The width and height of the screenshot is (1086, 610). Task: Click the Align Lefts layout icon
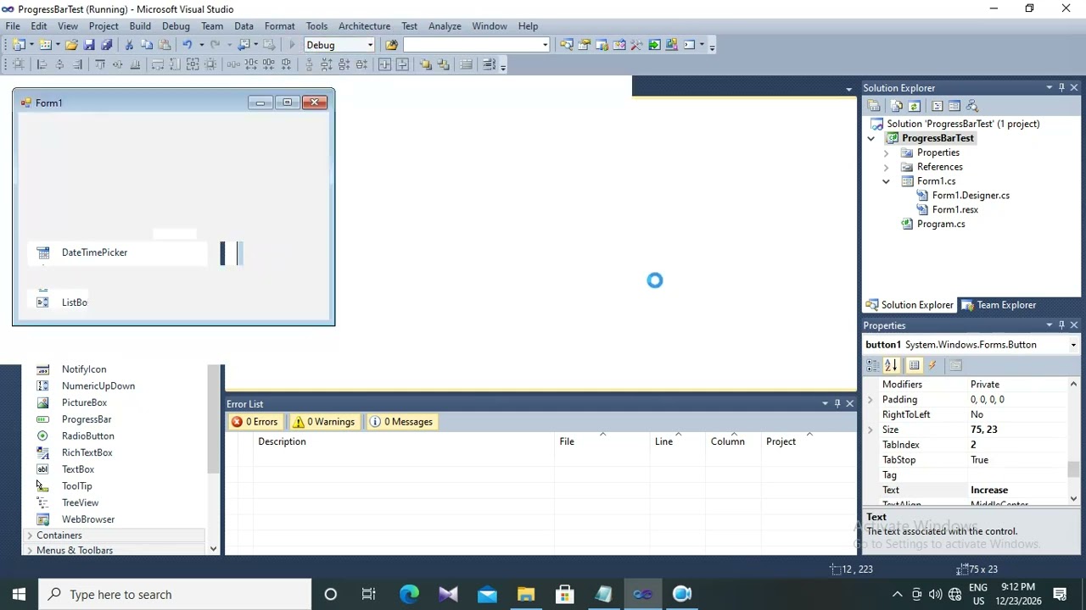42,64
